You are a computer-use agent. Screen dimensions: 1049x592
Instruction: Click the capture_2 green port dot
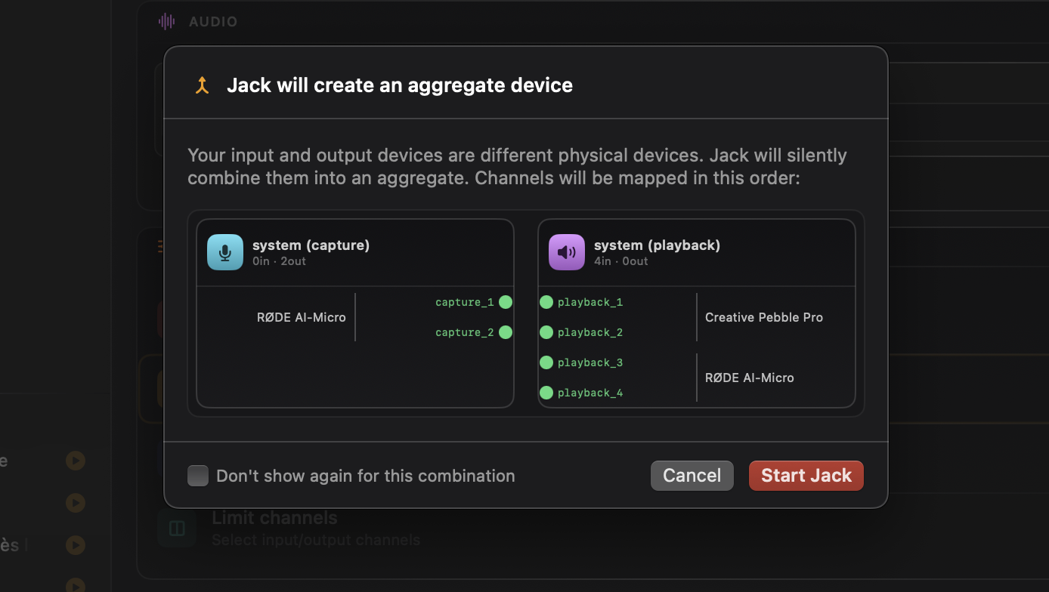pos(506,332)
